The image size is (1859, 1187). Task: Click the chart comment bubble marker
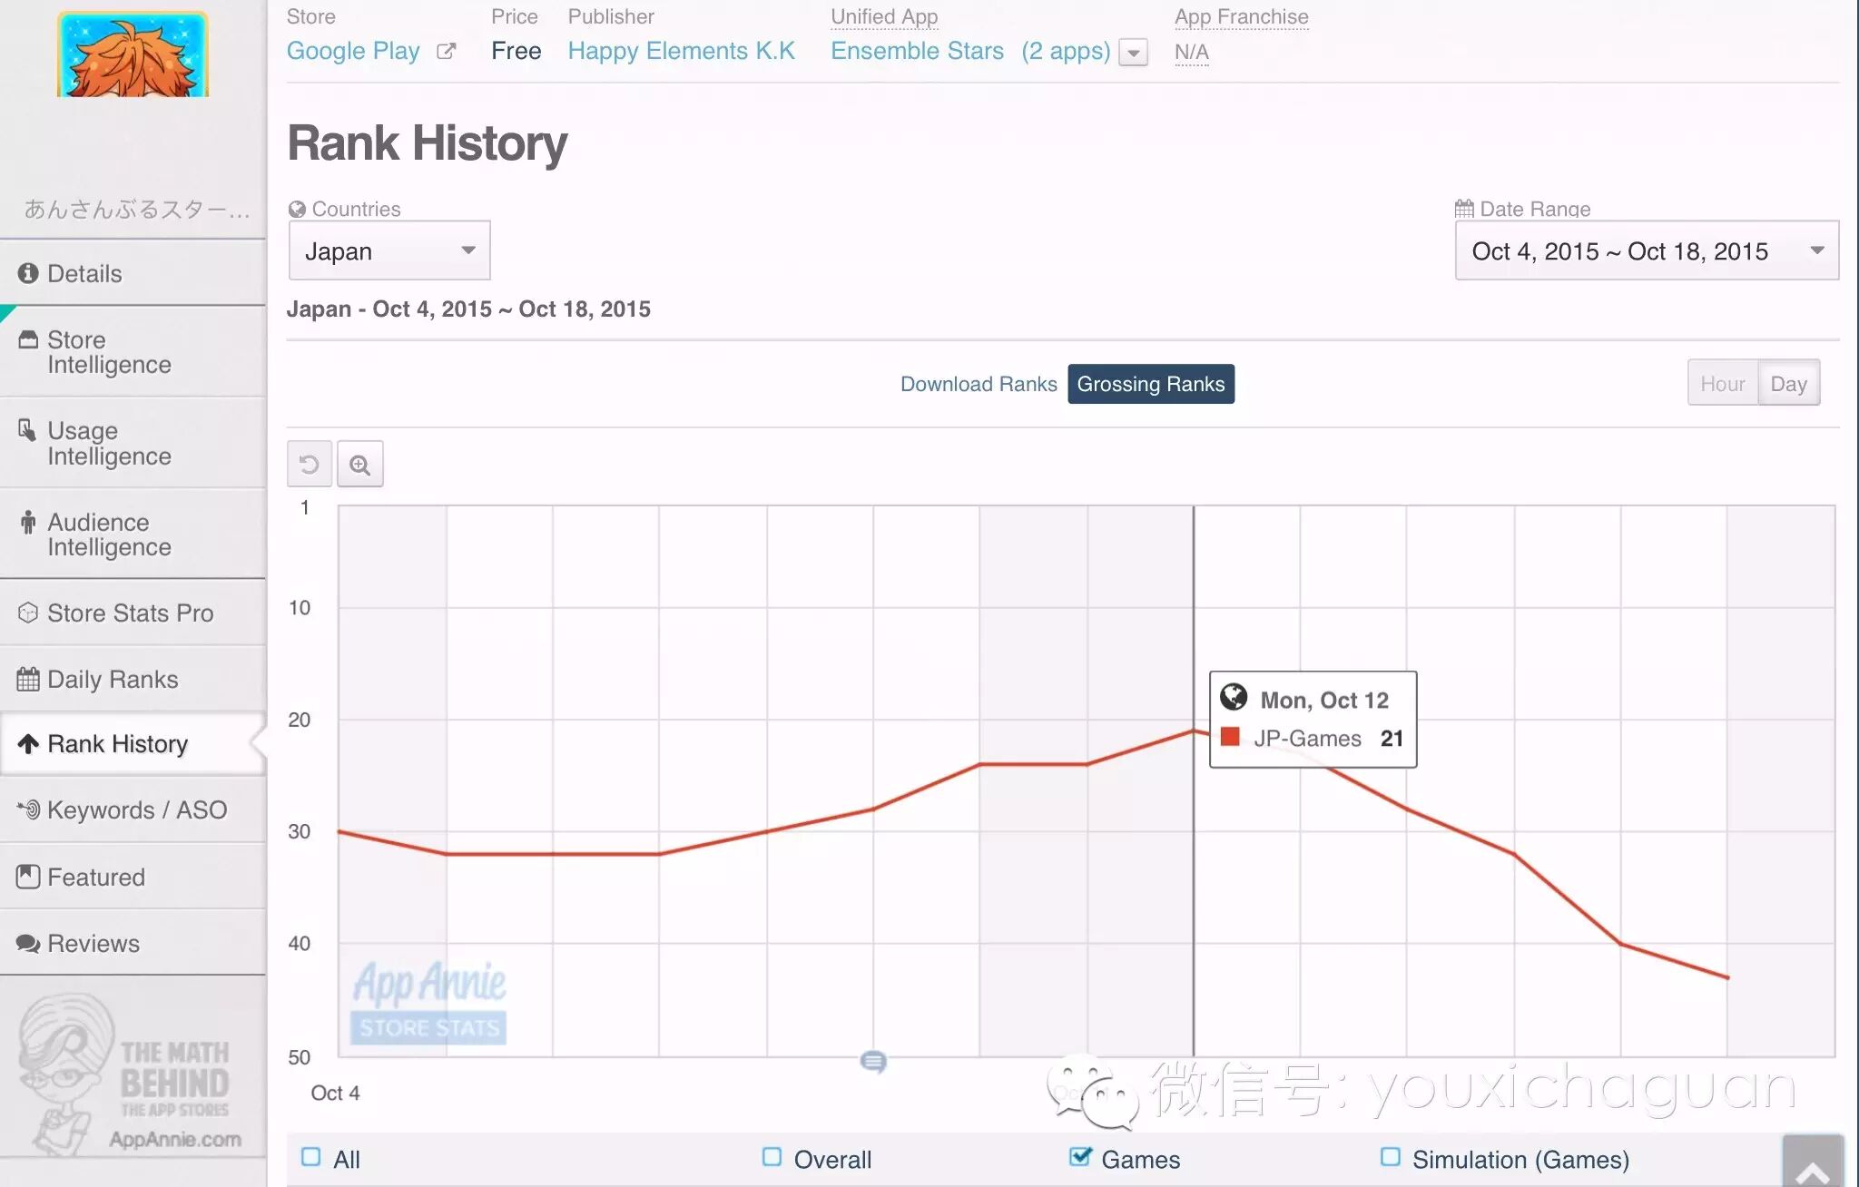tap(873, 1061)
